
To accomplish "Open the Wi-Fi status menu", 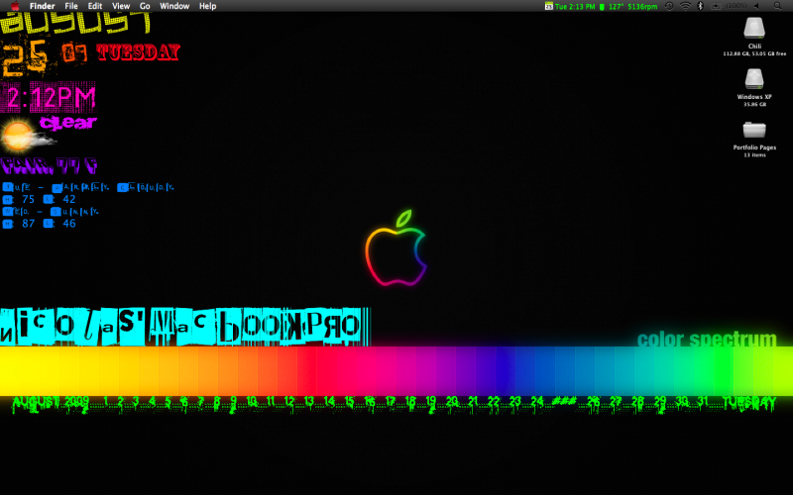I will [x=685, y=6].
